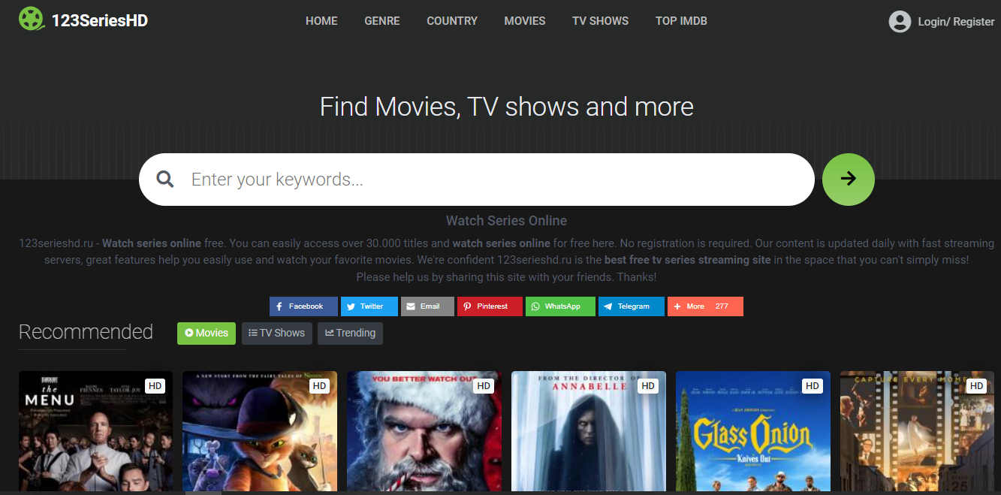The image size is (1001, 495).
Task: Open the Puss in Boots poster
Action: [x=260, y=431]
